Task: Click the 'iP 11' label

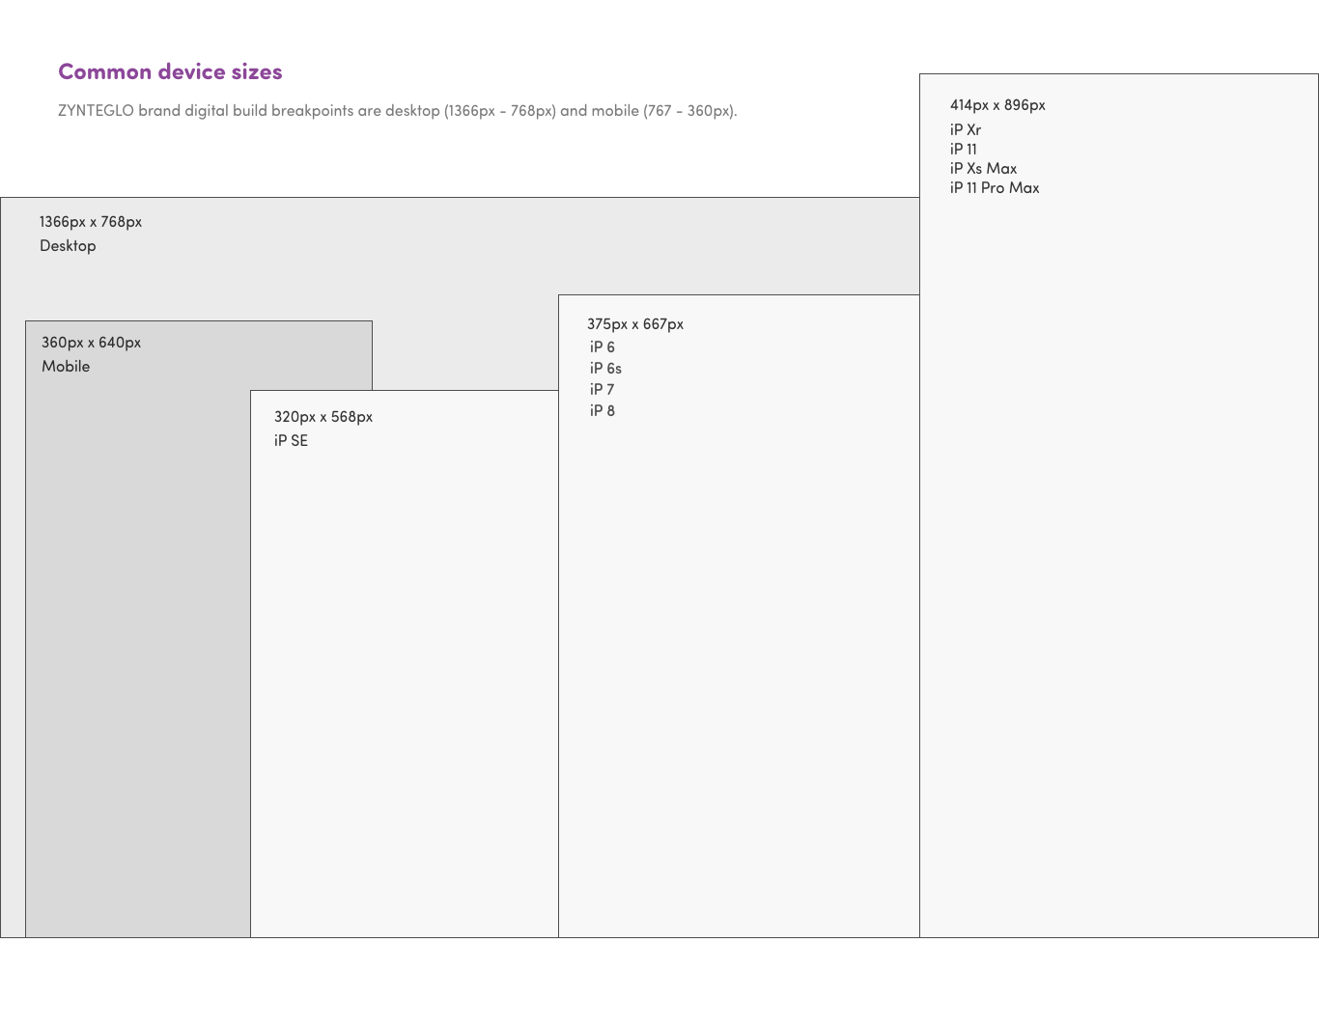Action: pyautogui.click(x=964, y=150)
